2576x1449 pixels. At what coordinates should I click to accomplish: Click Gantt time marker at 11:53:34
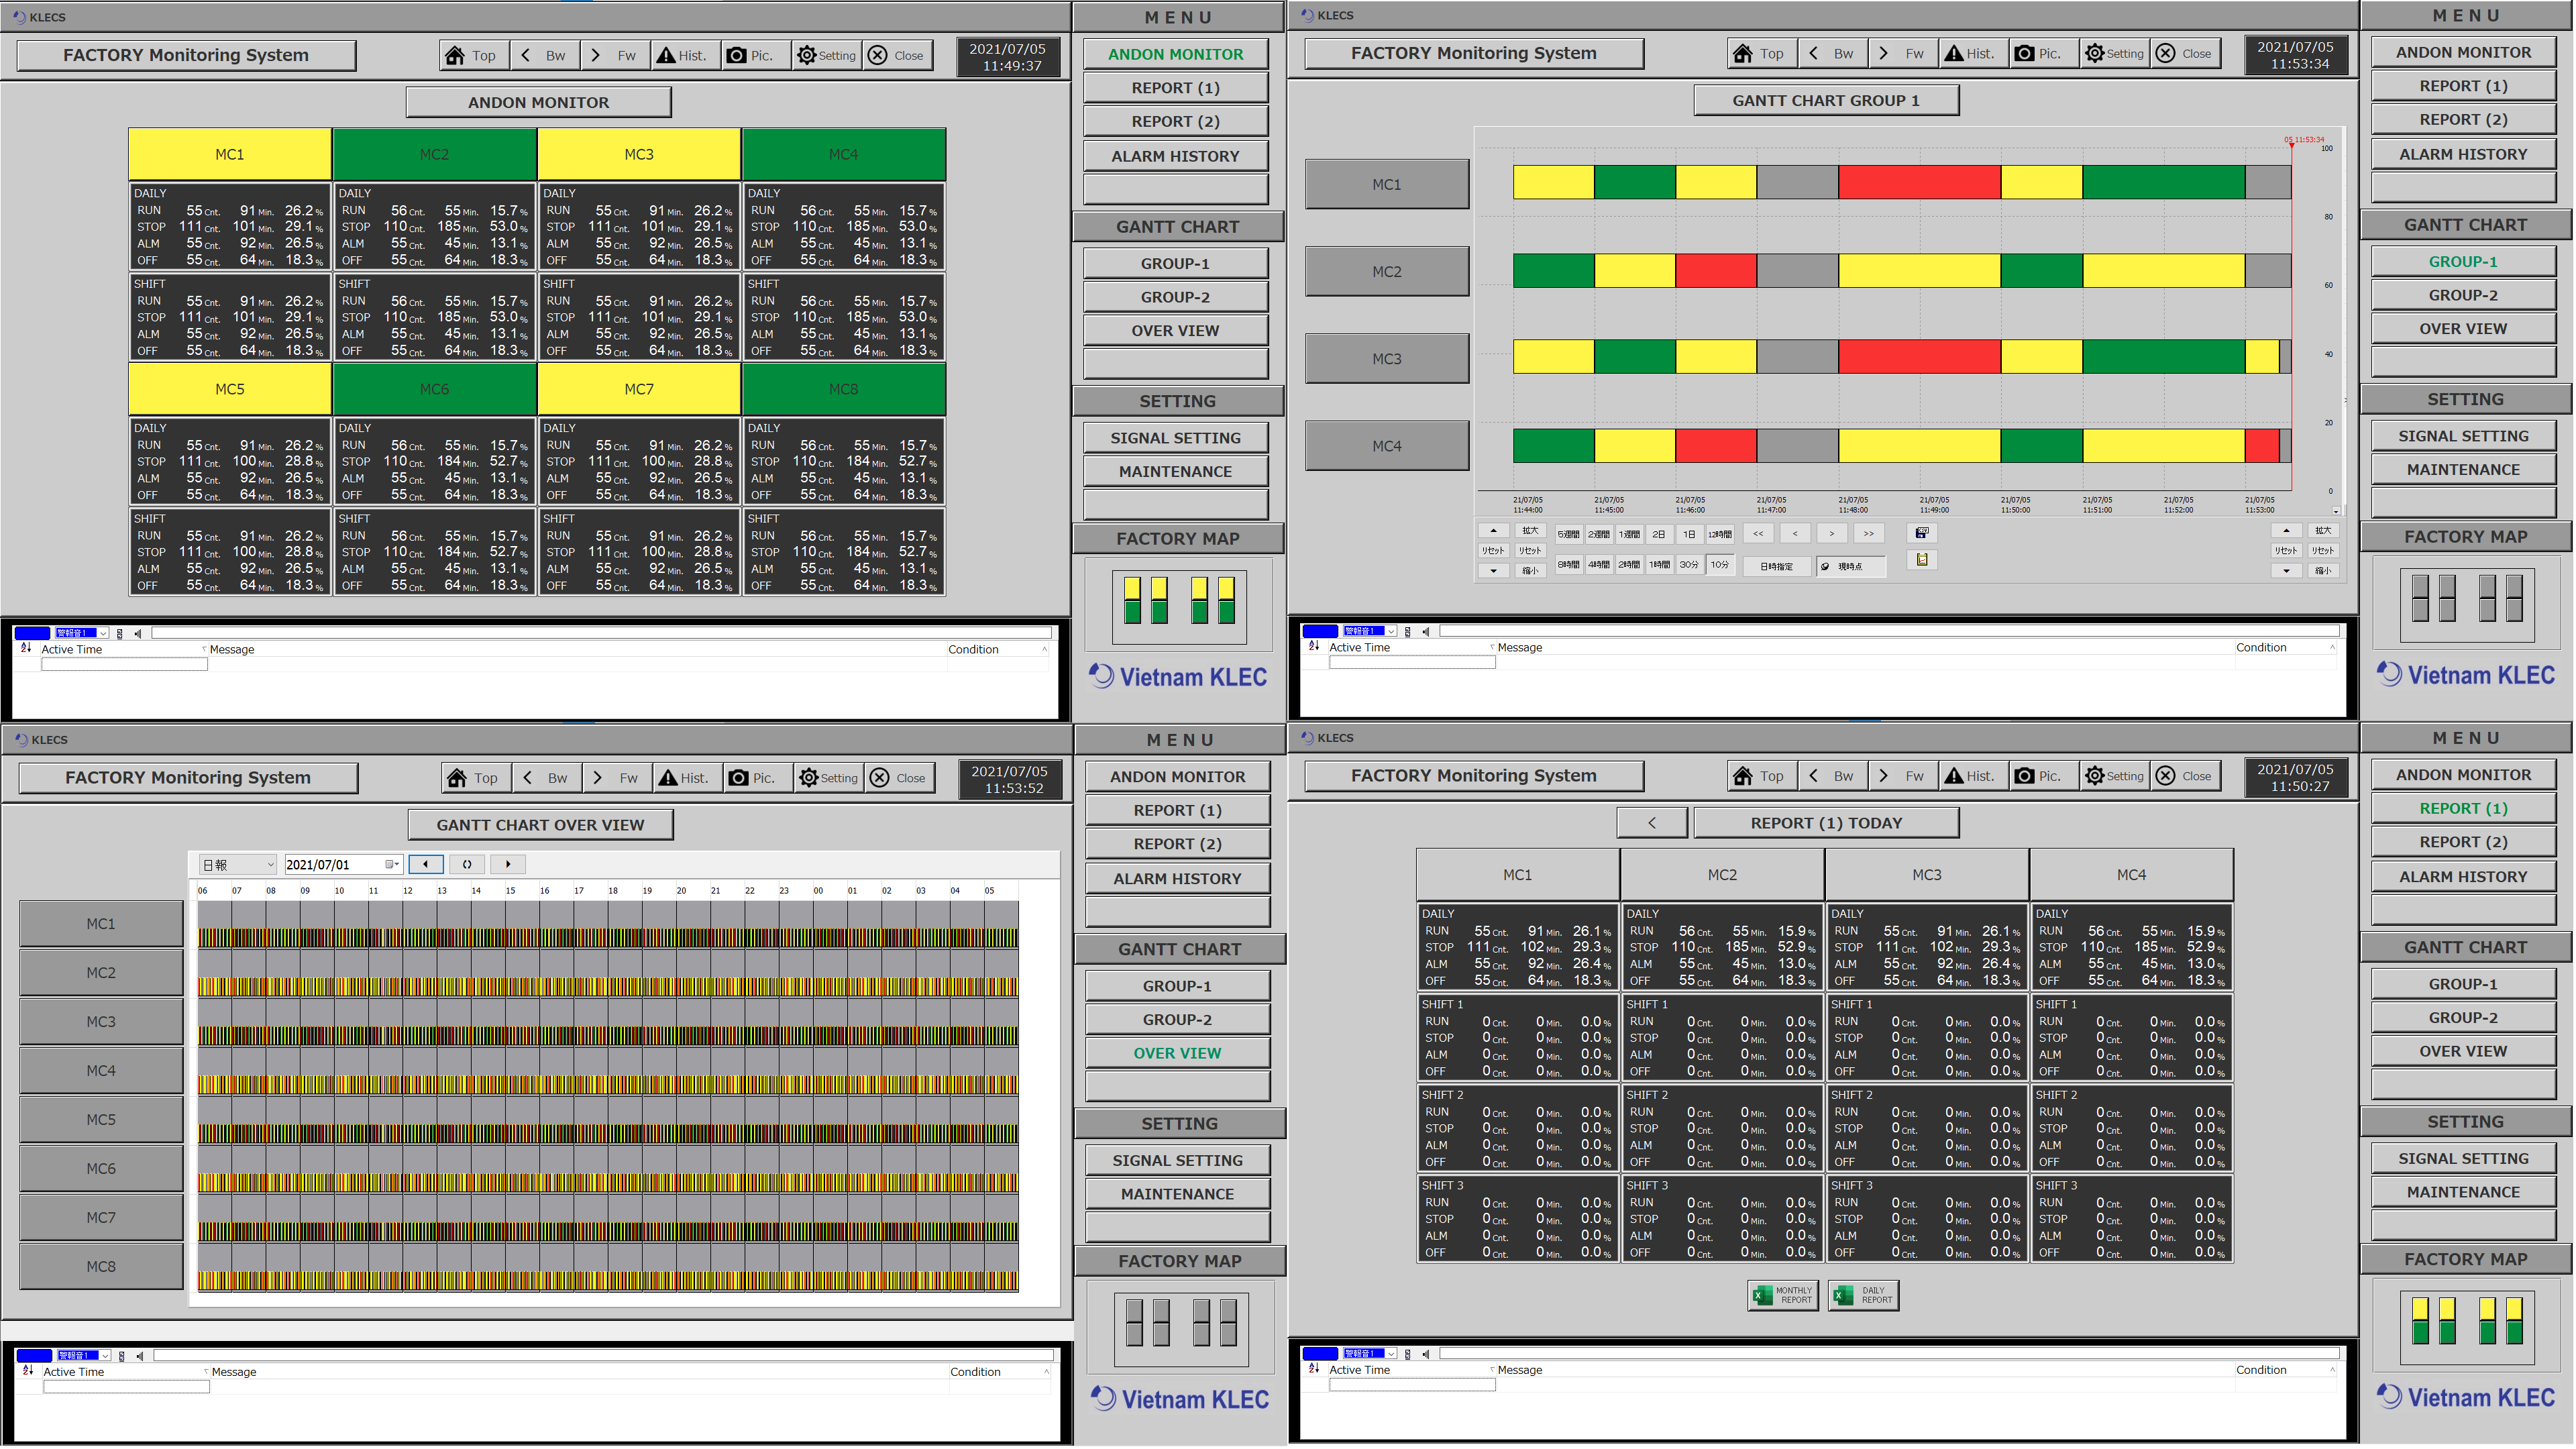click(2292, 145)
